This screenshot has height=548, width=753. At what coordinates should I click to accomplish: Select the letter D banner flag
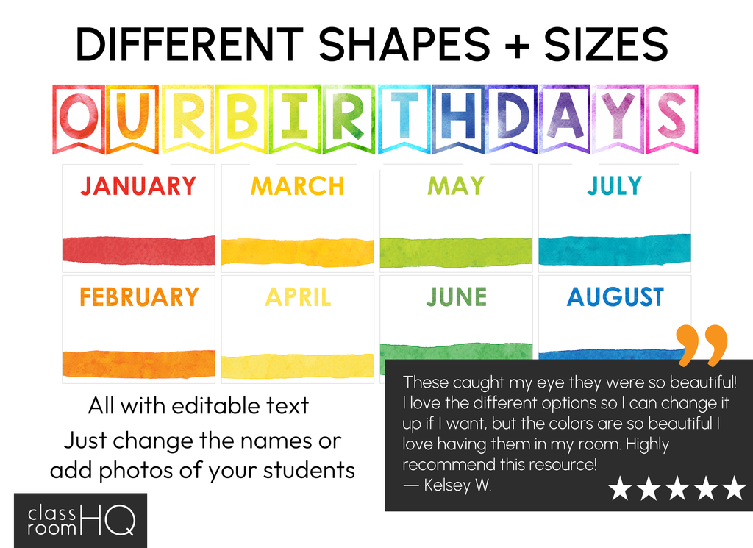coord(511,118)
